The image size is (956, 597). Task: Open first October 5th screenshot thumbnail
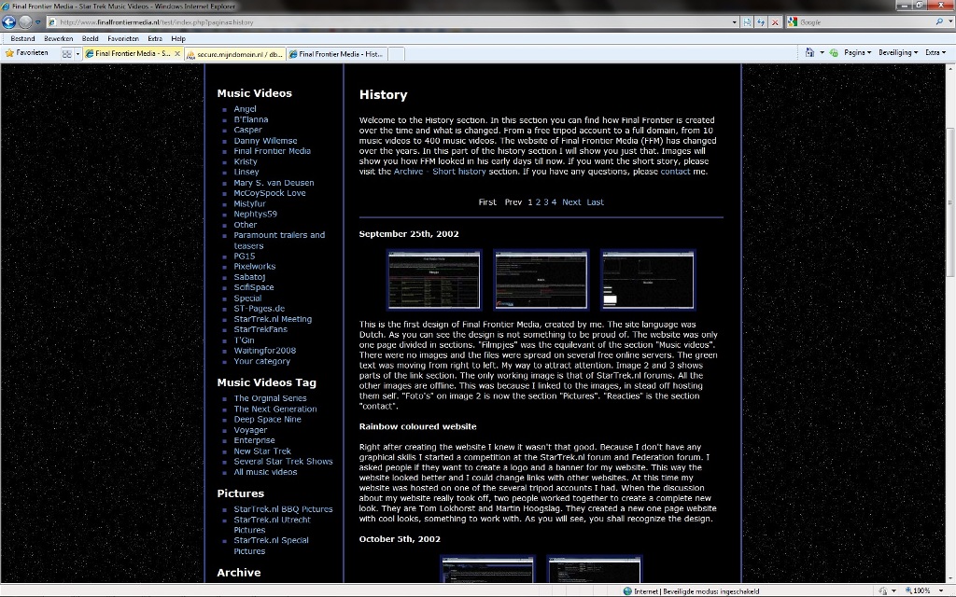point(487,570)
